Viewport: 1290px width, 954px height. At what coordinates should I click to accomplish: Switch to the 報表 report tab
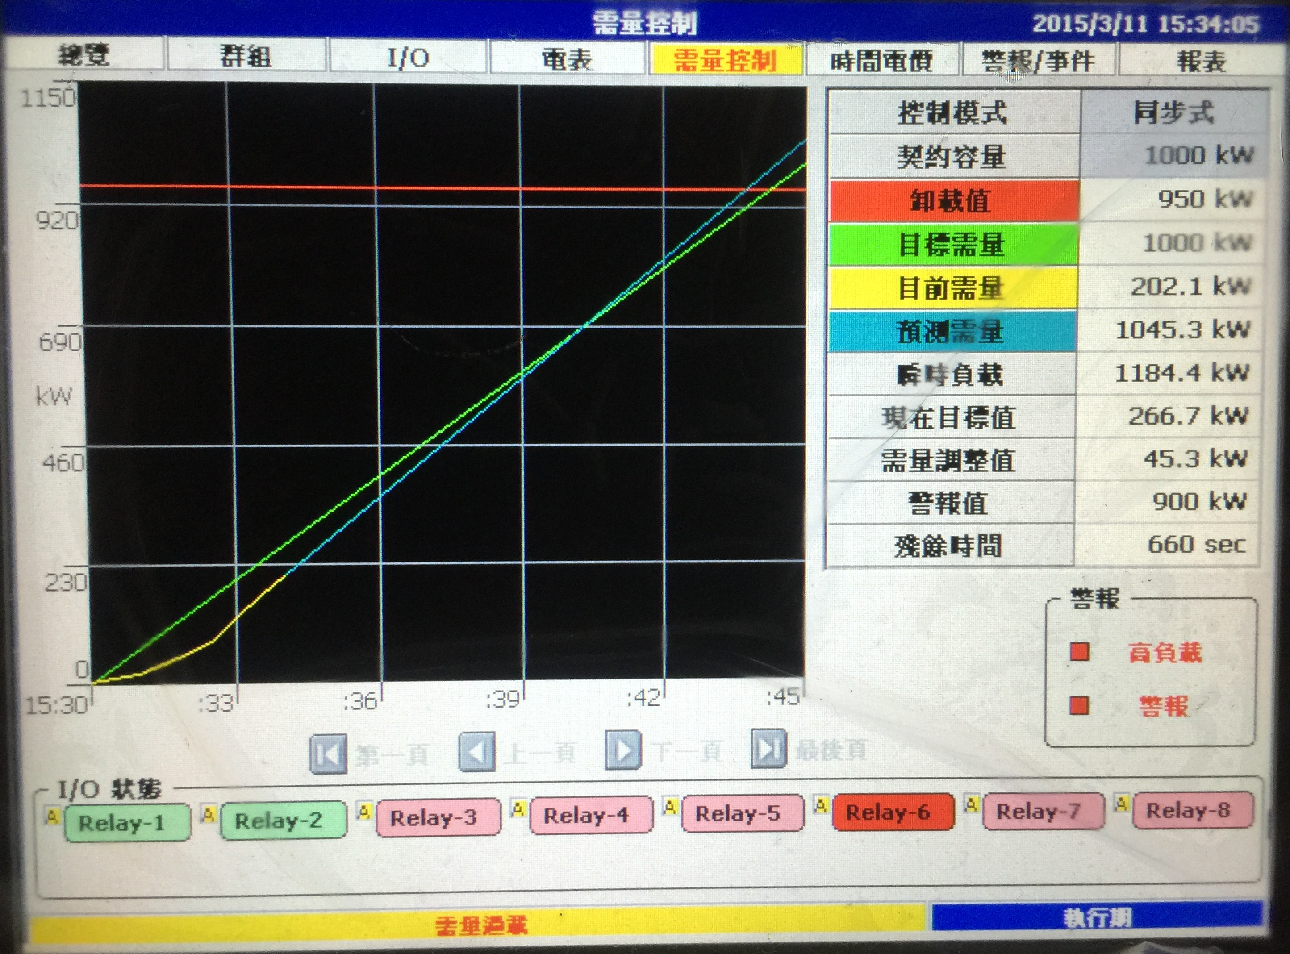1201,61
